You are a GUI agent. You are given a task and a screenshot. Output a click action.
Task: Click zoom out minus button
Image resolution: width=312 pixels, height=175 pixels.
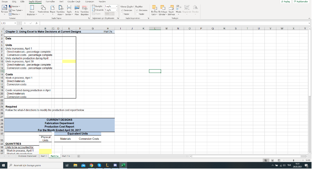(284, 160)
